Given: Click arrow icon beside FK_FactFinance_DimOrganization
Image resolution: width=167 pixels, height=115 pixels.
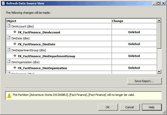Looking at the screenshot, I should 15,68.
